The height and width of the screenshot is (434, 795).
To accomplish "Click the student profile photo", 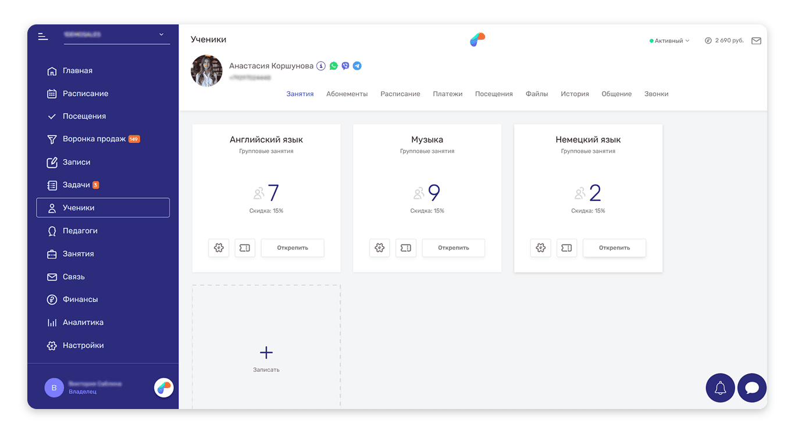I will pos(206,71).
